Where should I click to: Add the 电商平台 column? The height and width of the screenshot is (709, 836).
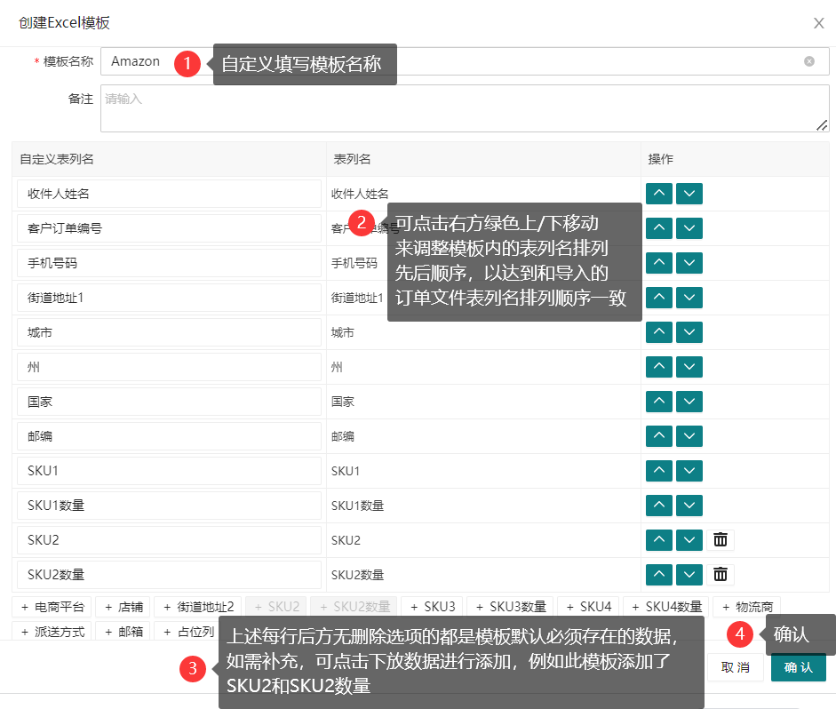[x=53, y=607]
